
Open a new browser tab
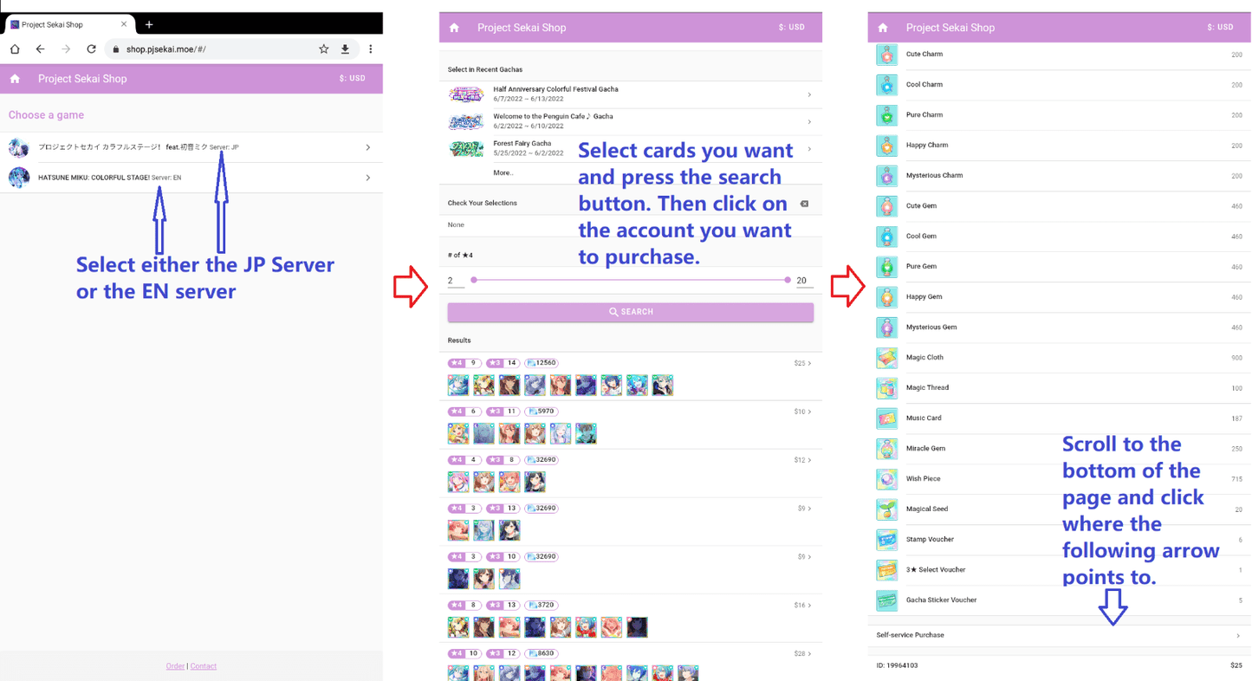(149, 24)
